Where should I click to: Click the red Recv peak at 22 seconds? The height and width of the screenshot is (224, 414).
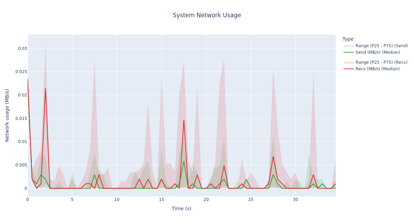[x=224, y=166]
